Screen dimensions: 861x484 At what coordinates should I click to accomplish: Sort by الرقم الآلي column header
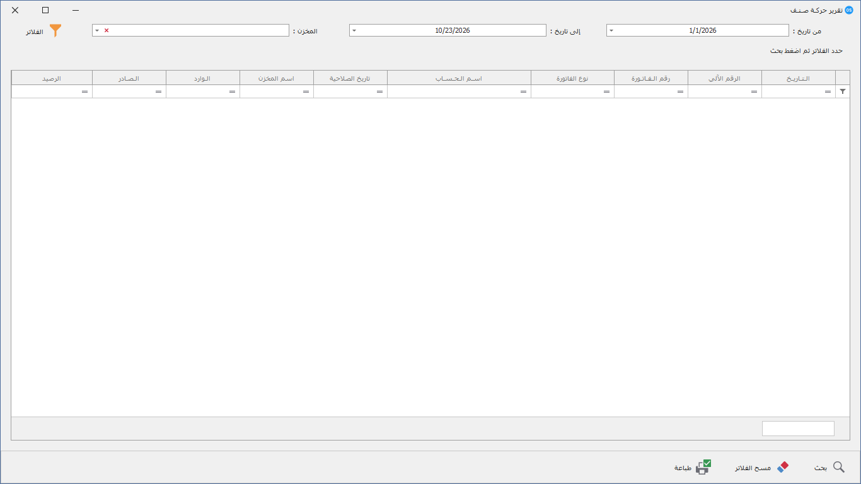725,78
